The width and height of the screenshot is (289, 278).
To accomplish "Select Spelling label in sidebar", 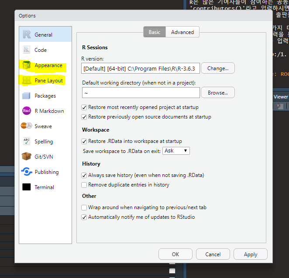I will [44, 142].
